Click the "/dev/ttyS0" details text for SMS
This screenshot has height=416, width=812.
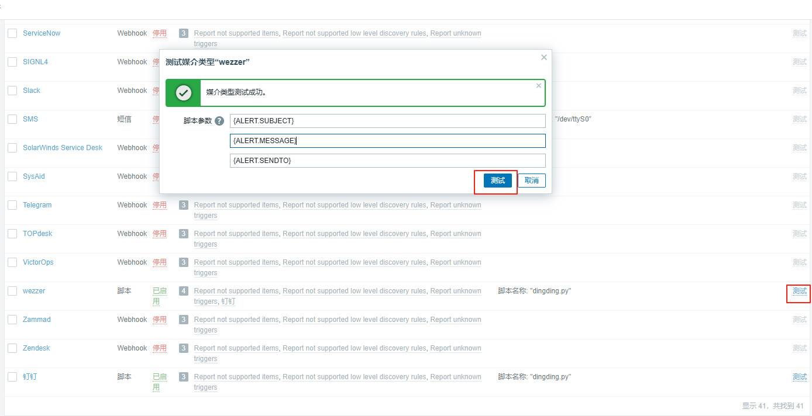click(573, 119)
